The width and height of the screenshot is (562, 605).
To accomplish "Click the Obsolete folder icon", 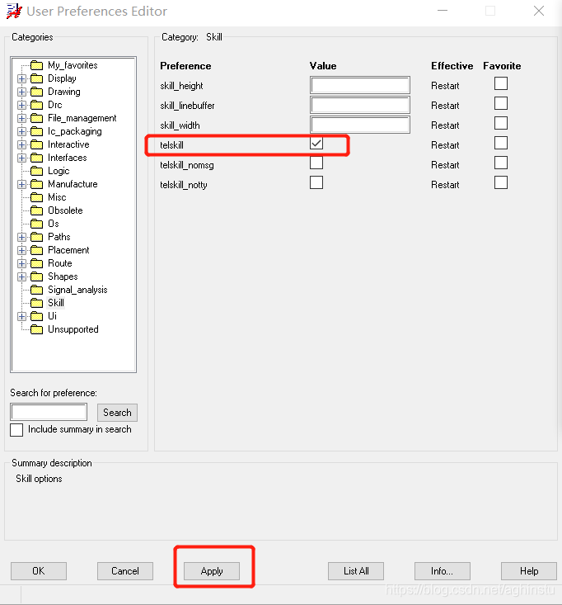I will pyautogui.click(x=36, y=210).
